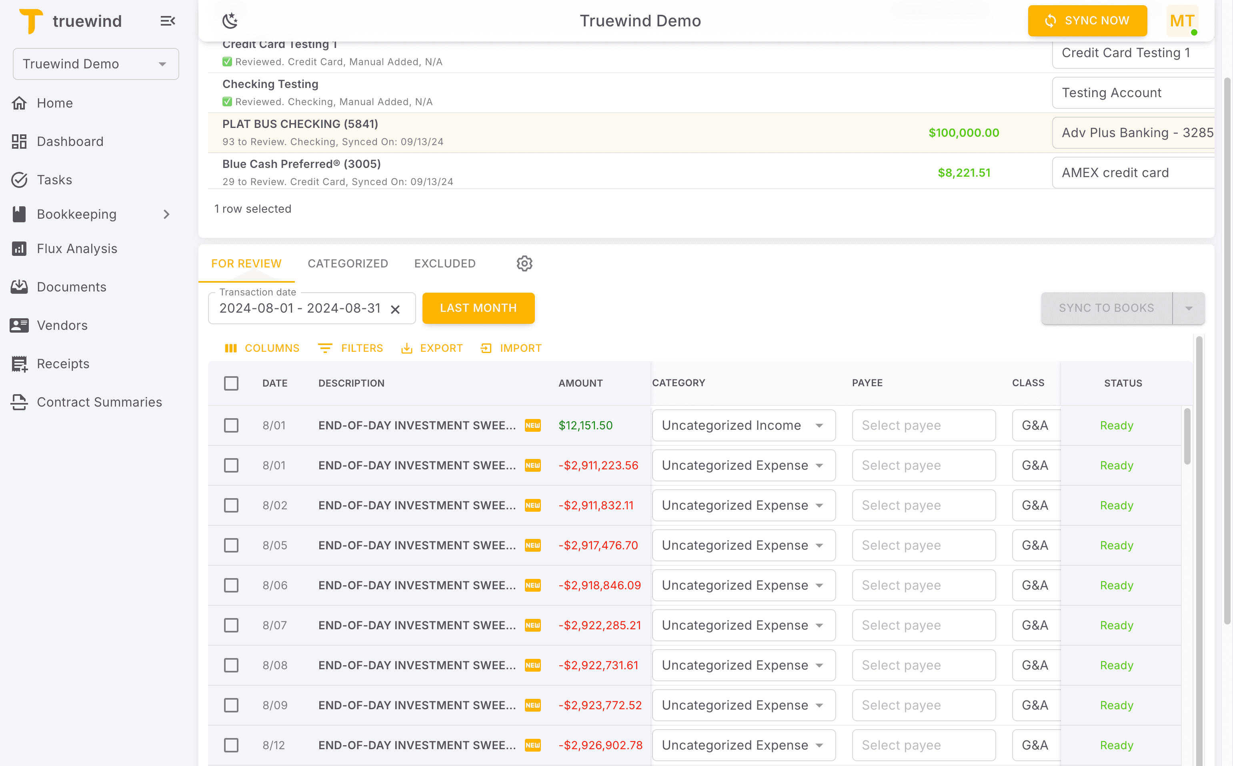Screen dimensions: 1233x766
Task: Check the 8/09 transaction row
Action: coord(231,705)
